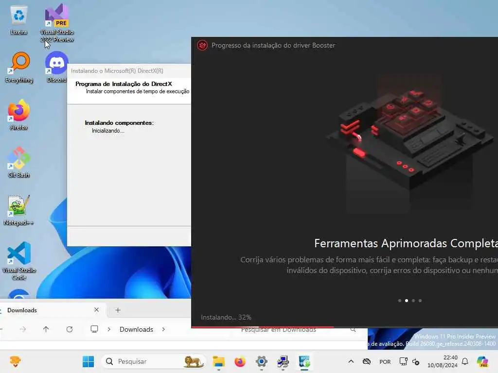Open the Git Bash desktop shortcut
Viewport: 498px width, 373px height.
tap(19, 162)
